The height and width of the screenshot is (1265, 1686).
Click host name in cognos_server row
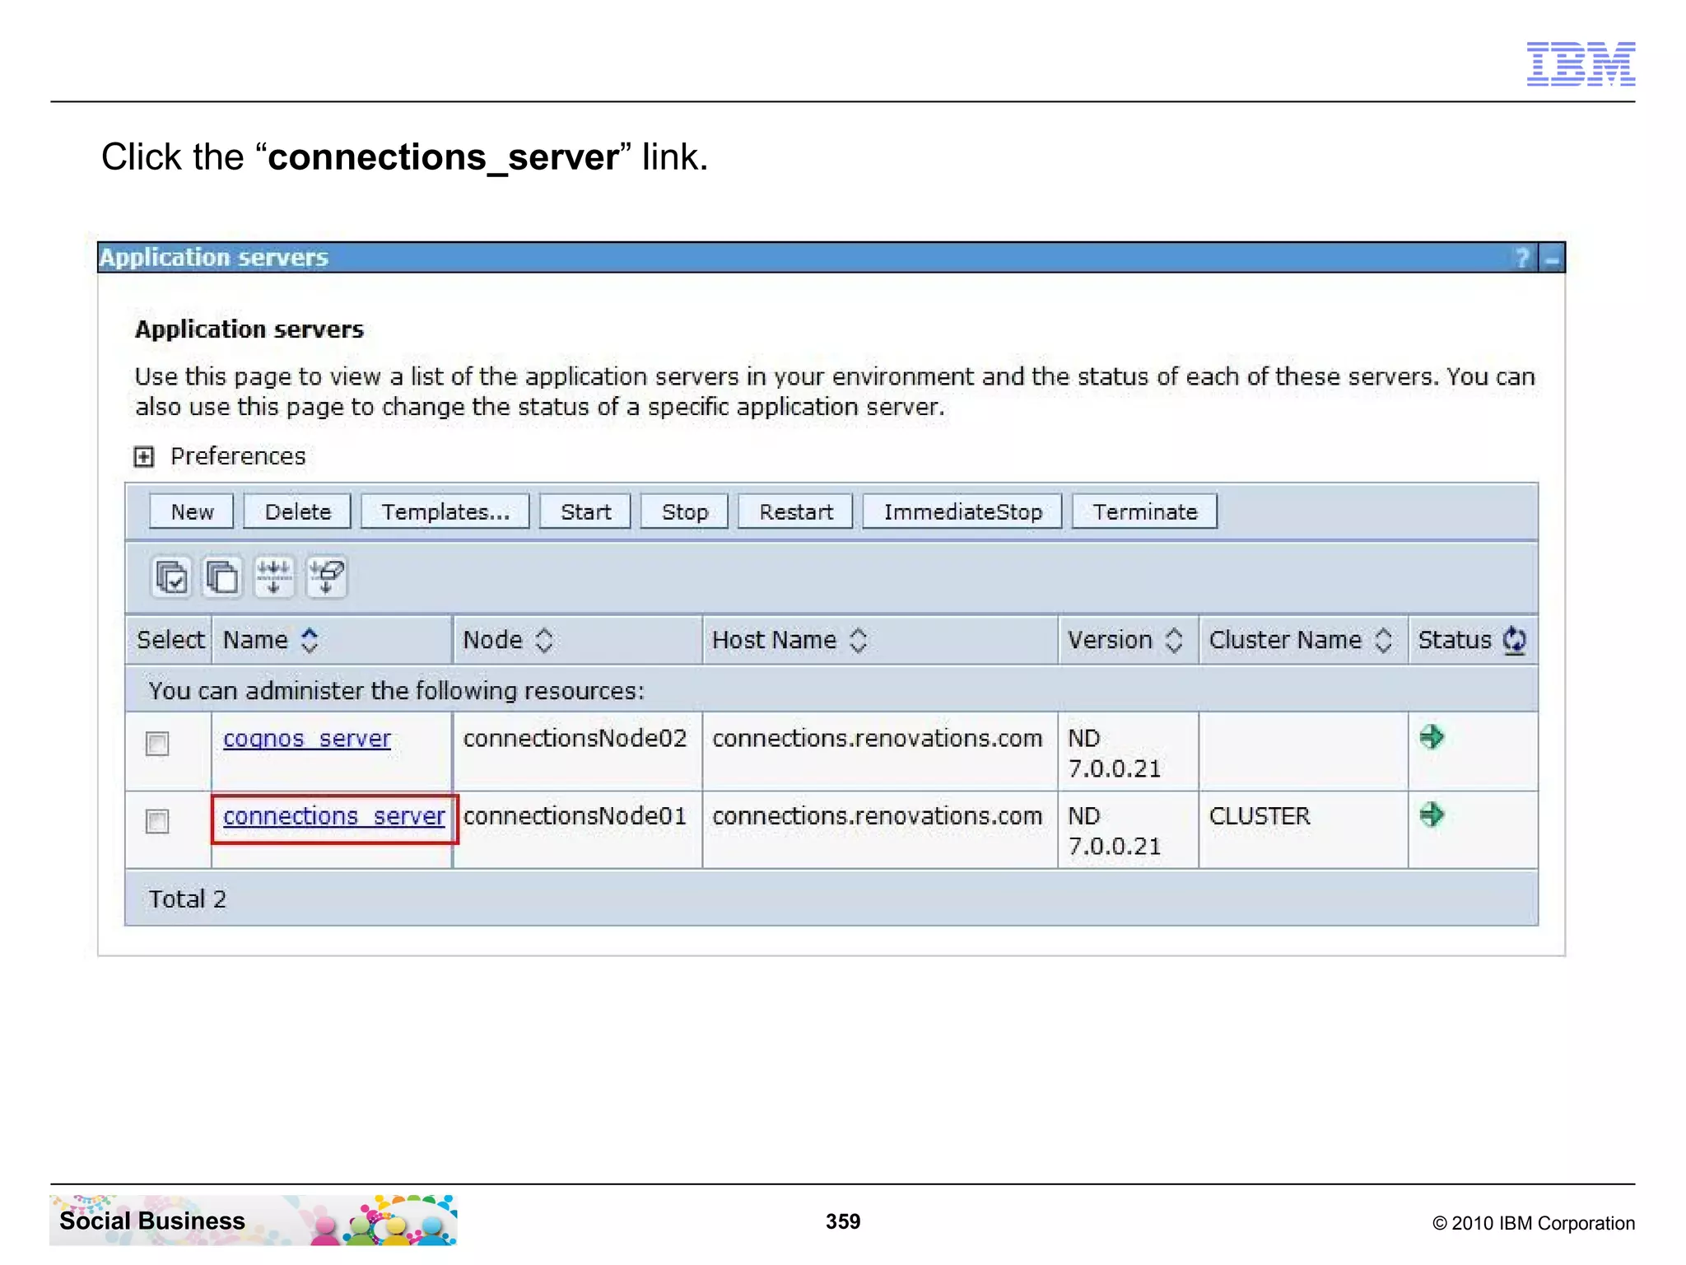click(x=878, y=738)
